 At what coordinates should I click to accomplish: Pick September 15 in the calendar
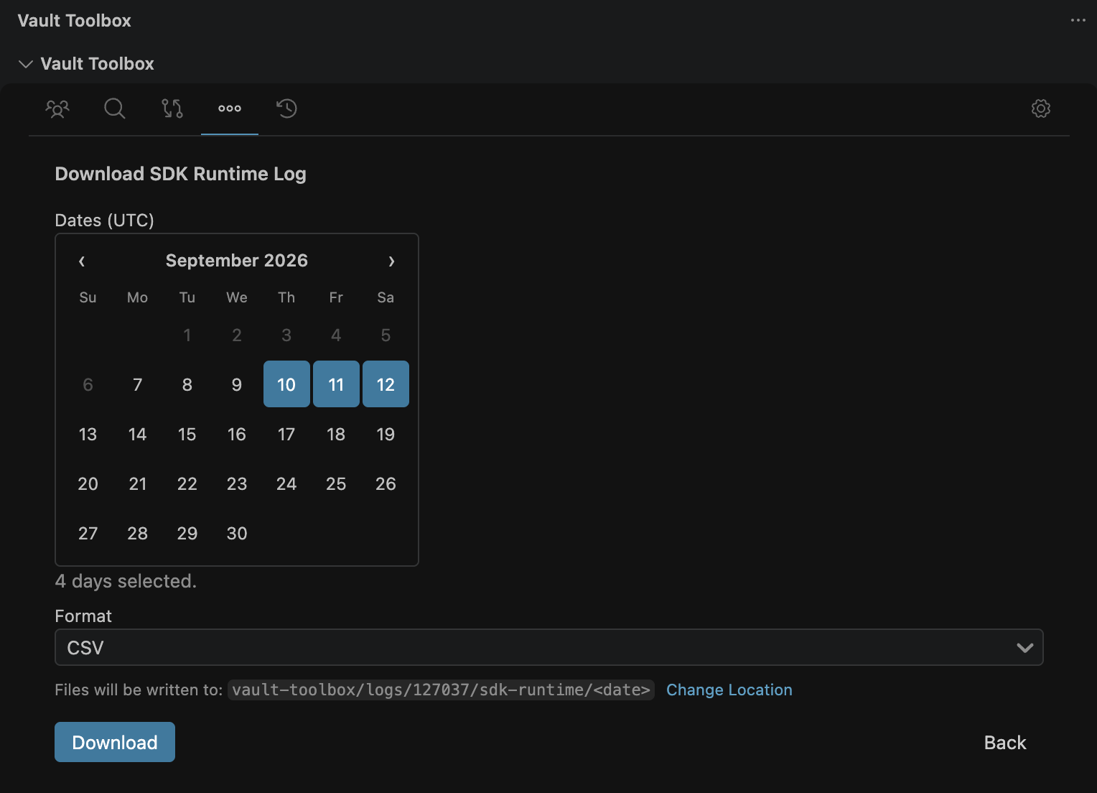(x=187, y=434)
